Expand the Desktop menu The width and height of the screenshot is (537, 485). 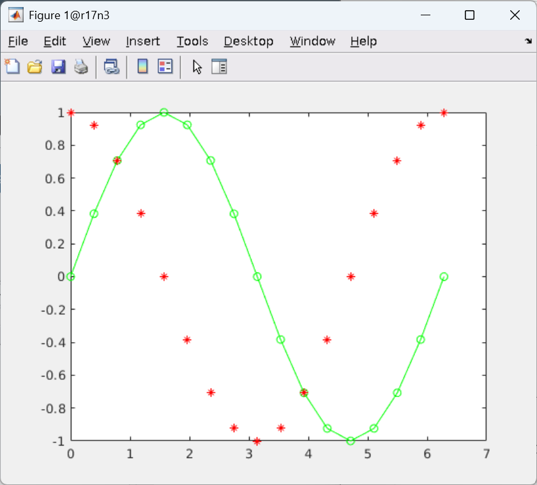coord(248,41)
